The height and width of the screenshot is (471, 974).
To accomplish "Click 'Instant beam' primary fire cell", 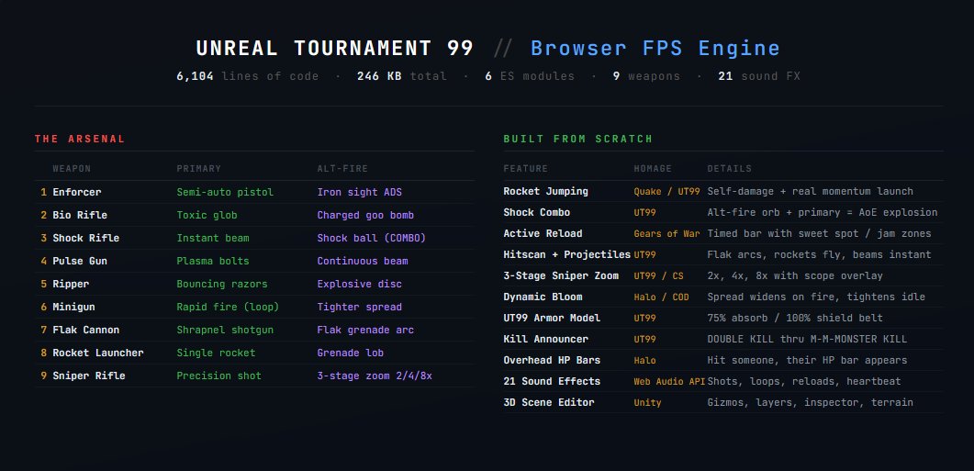I will click(x=213, y=238).
